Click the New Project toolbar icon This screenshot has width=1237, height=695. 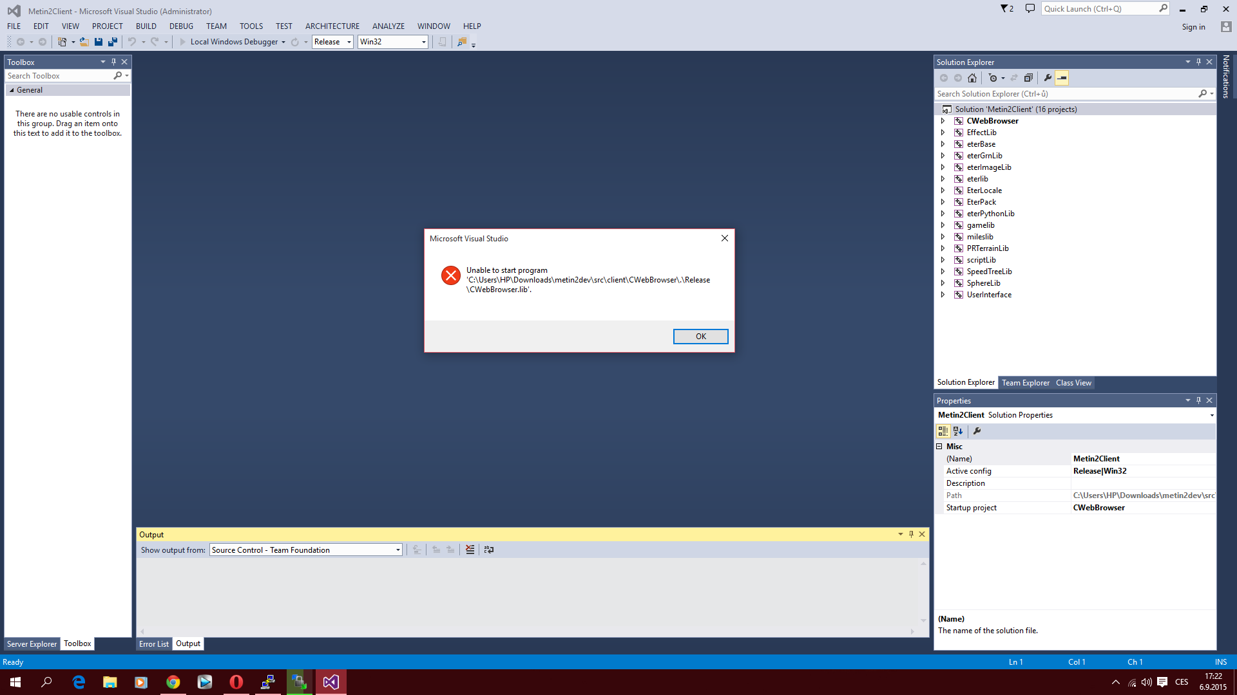click(62, 42)
